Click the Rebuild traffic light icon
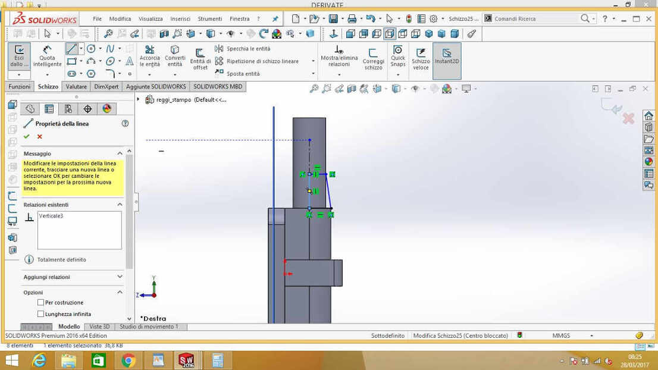 (x=409, y=18)
